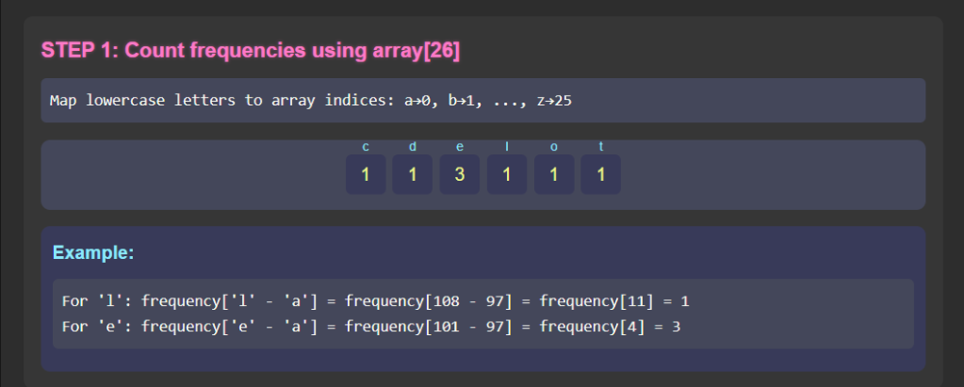Click the 'STEP 1: Count frequencies' heading
The height and width of the screenshot is (387, 964).
[x=251, y=51]
